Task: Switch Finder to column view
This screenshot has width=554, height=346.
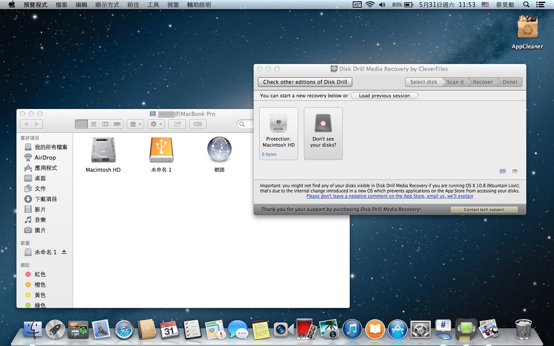Action: (x=105, y=124)
